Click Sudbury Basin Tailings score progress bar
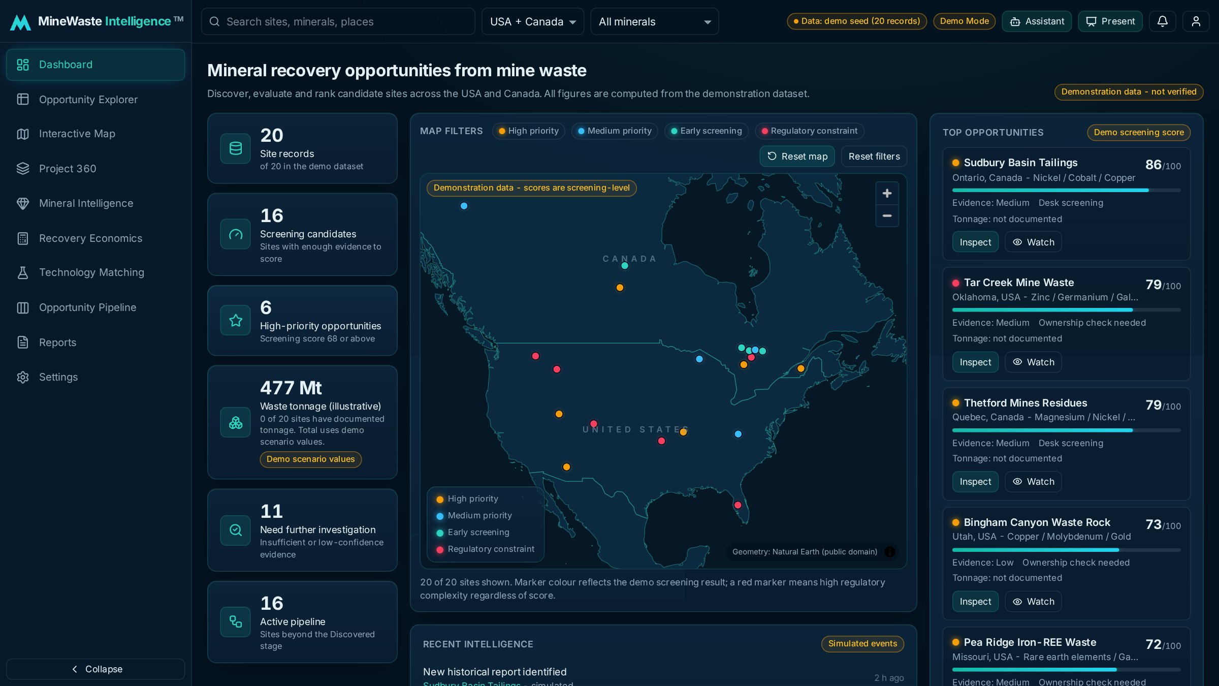Image resolution: width=1219 pixels, height=686 pixels. (x=1066, y=190)
